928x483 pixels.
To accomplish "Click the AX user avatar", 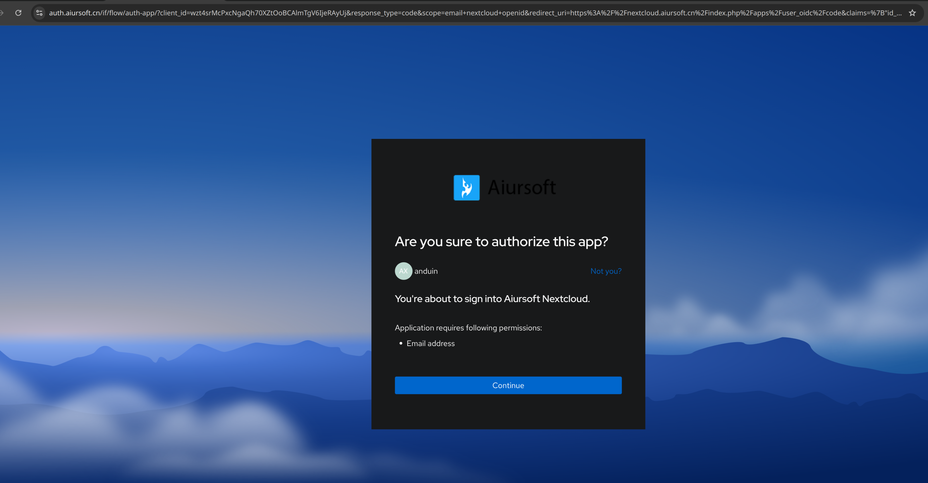I will 403,271.
